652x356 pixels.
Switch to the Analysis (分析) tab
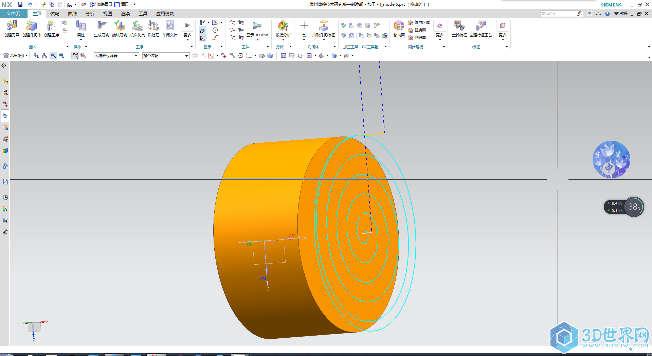[90, 14]
